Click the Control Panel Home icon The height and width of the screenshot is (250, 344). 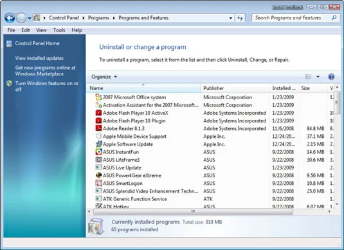pyautogui.click(x=9, y=44)
